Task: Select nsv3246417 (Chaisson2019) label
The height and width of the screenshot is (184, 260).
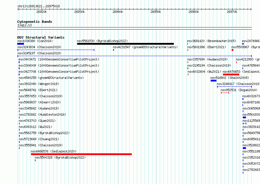Action: (x=238, y=84)
